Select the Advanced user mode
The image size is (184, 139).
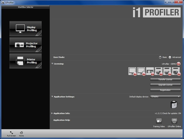pos(170,57)
